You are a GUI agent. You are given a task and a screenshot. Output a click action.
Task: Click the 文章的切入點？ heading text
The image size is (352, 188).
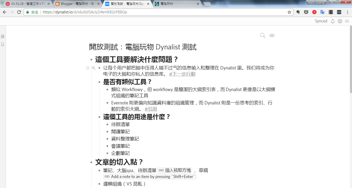(119, 163)
